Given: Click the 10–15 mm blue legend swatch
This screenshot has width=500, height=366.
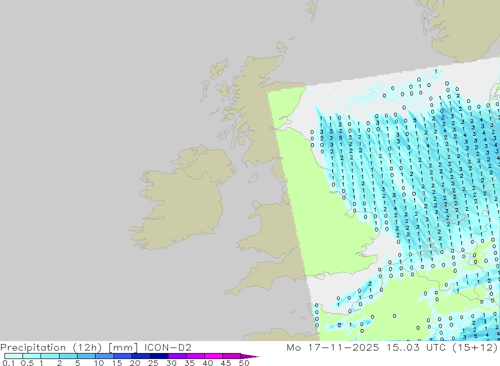Looking at the screenshot, I should click(104, 356).
